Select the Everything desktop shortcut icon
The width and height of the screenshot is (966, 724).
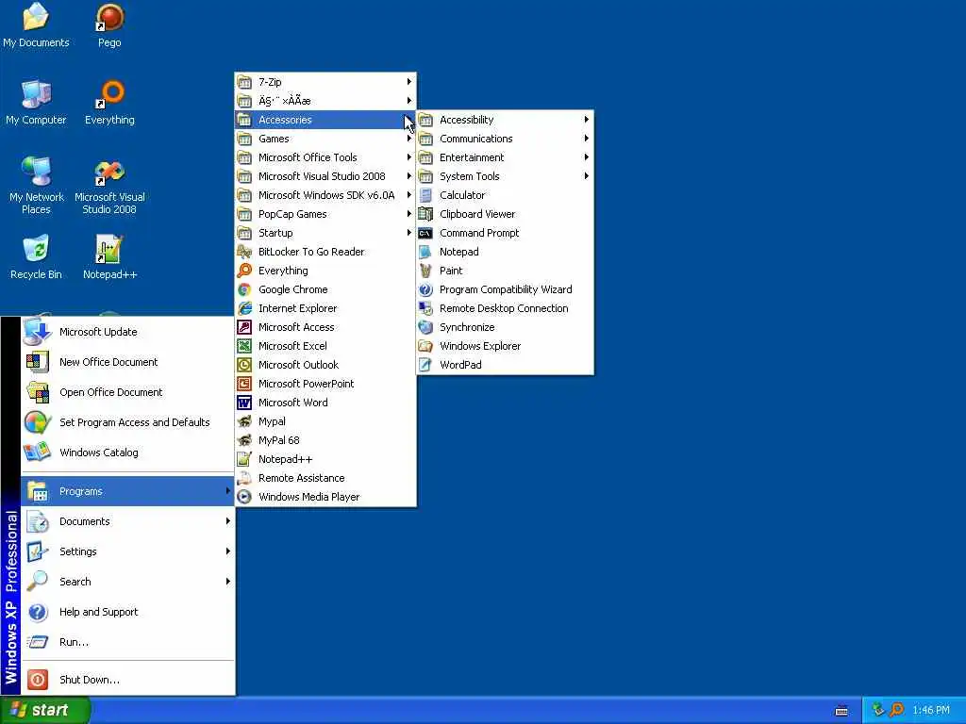point(109,94)
